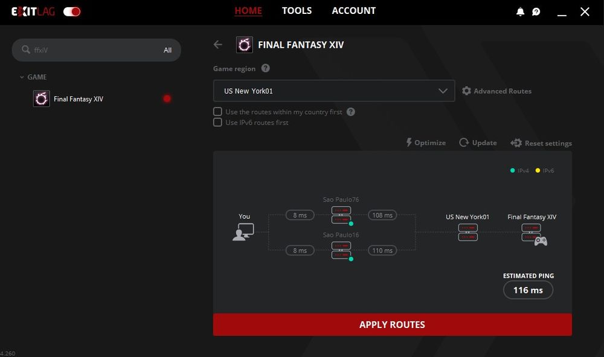
Task: Click the 108 ms latency badge
Action: pos(382,215)
